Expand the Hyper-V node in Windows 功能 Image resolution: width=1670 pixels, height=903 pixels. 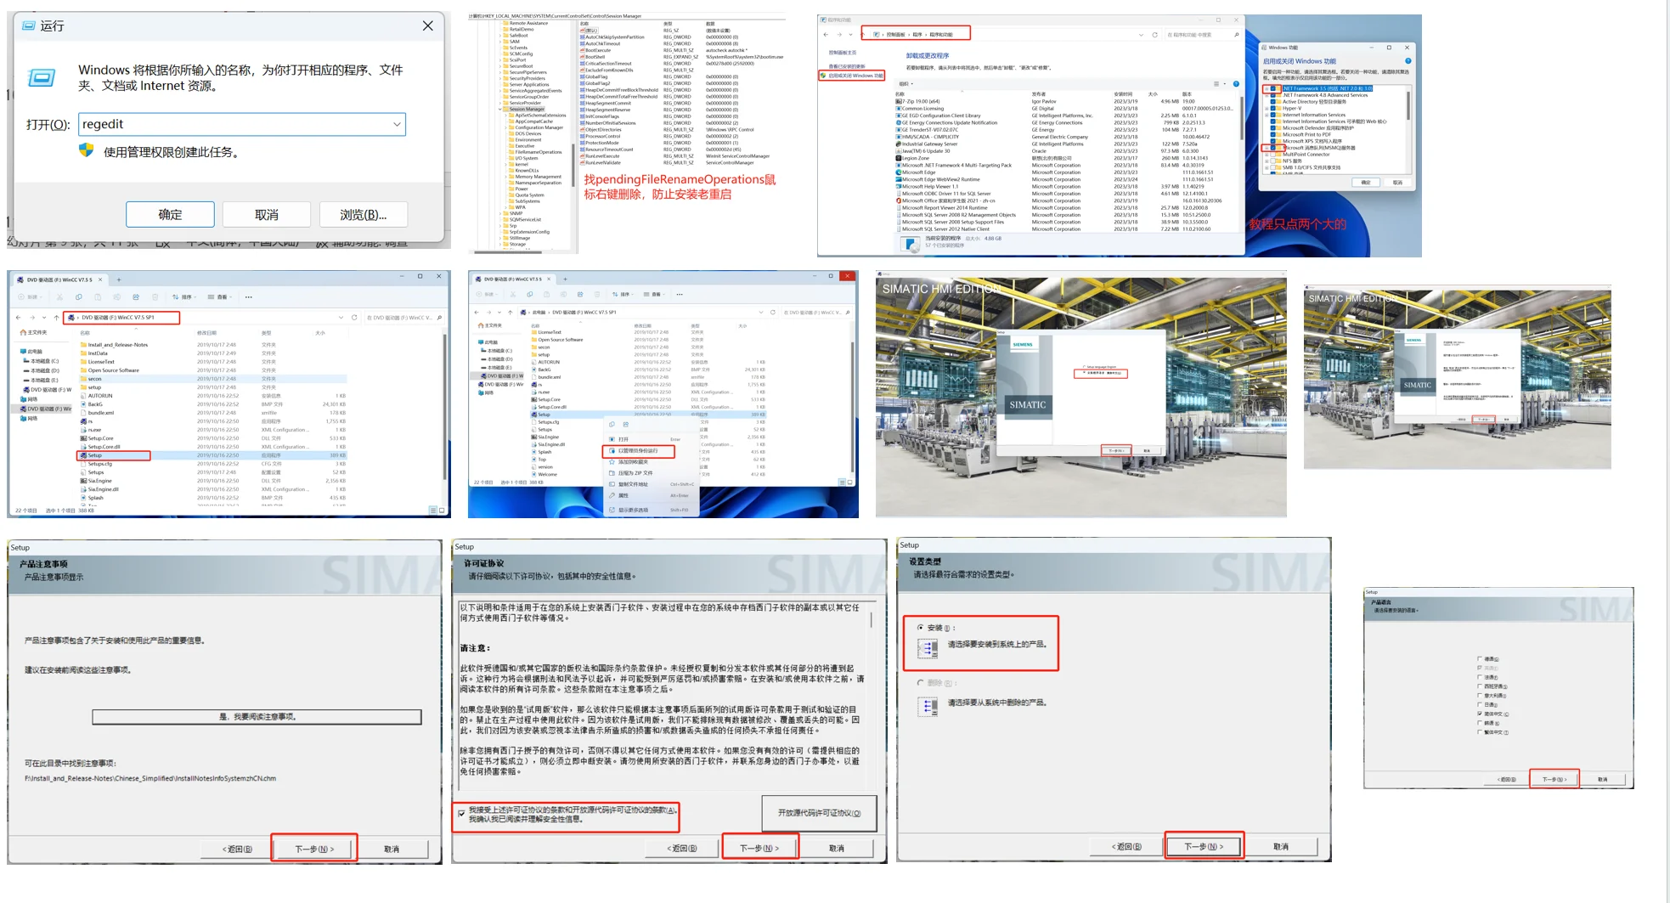[1267, 108]
